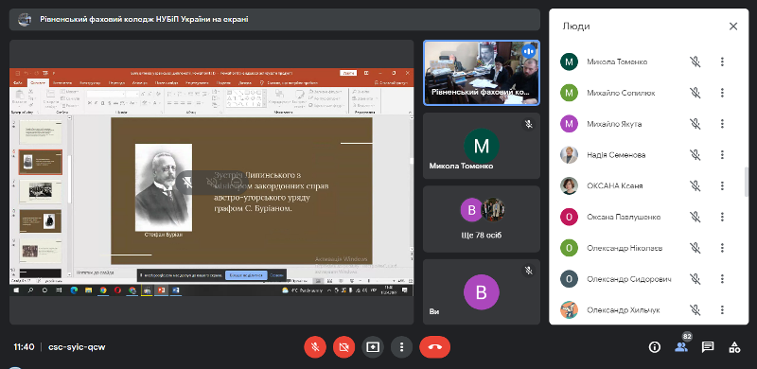Close the Люди side panel
Screen dimensions: 757x369
pyautogui.click(x=732, y=26)
